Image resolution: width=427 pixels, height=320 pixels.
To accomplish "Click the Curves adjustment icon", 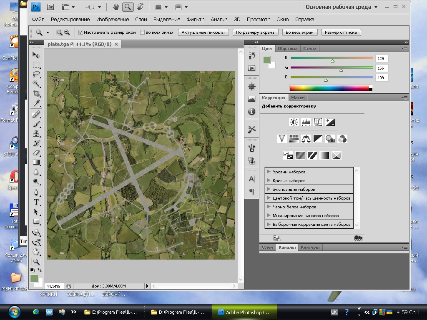I will (x=318, y=122).
